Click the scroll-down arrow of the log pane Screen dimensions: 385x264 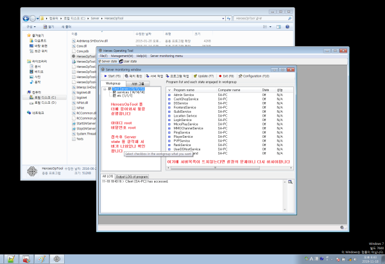coord(285,210)
